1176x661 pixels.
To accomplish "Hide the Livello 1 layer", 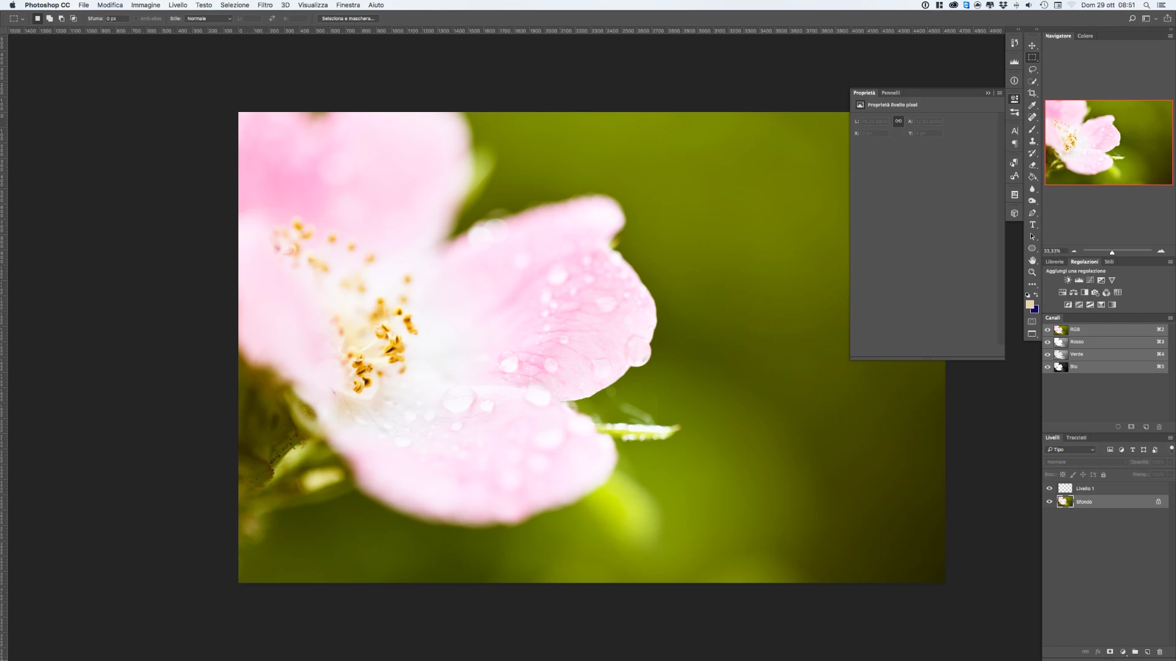I will click(1049, 488).
